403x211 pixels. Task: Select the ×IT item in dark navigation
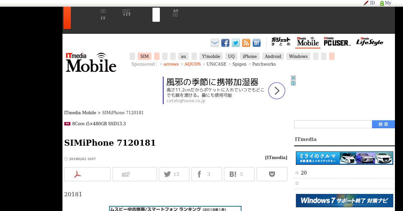coord(127,13)
